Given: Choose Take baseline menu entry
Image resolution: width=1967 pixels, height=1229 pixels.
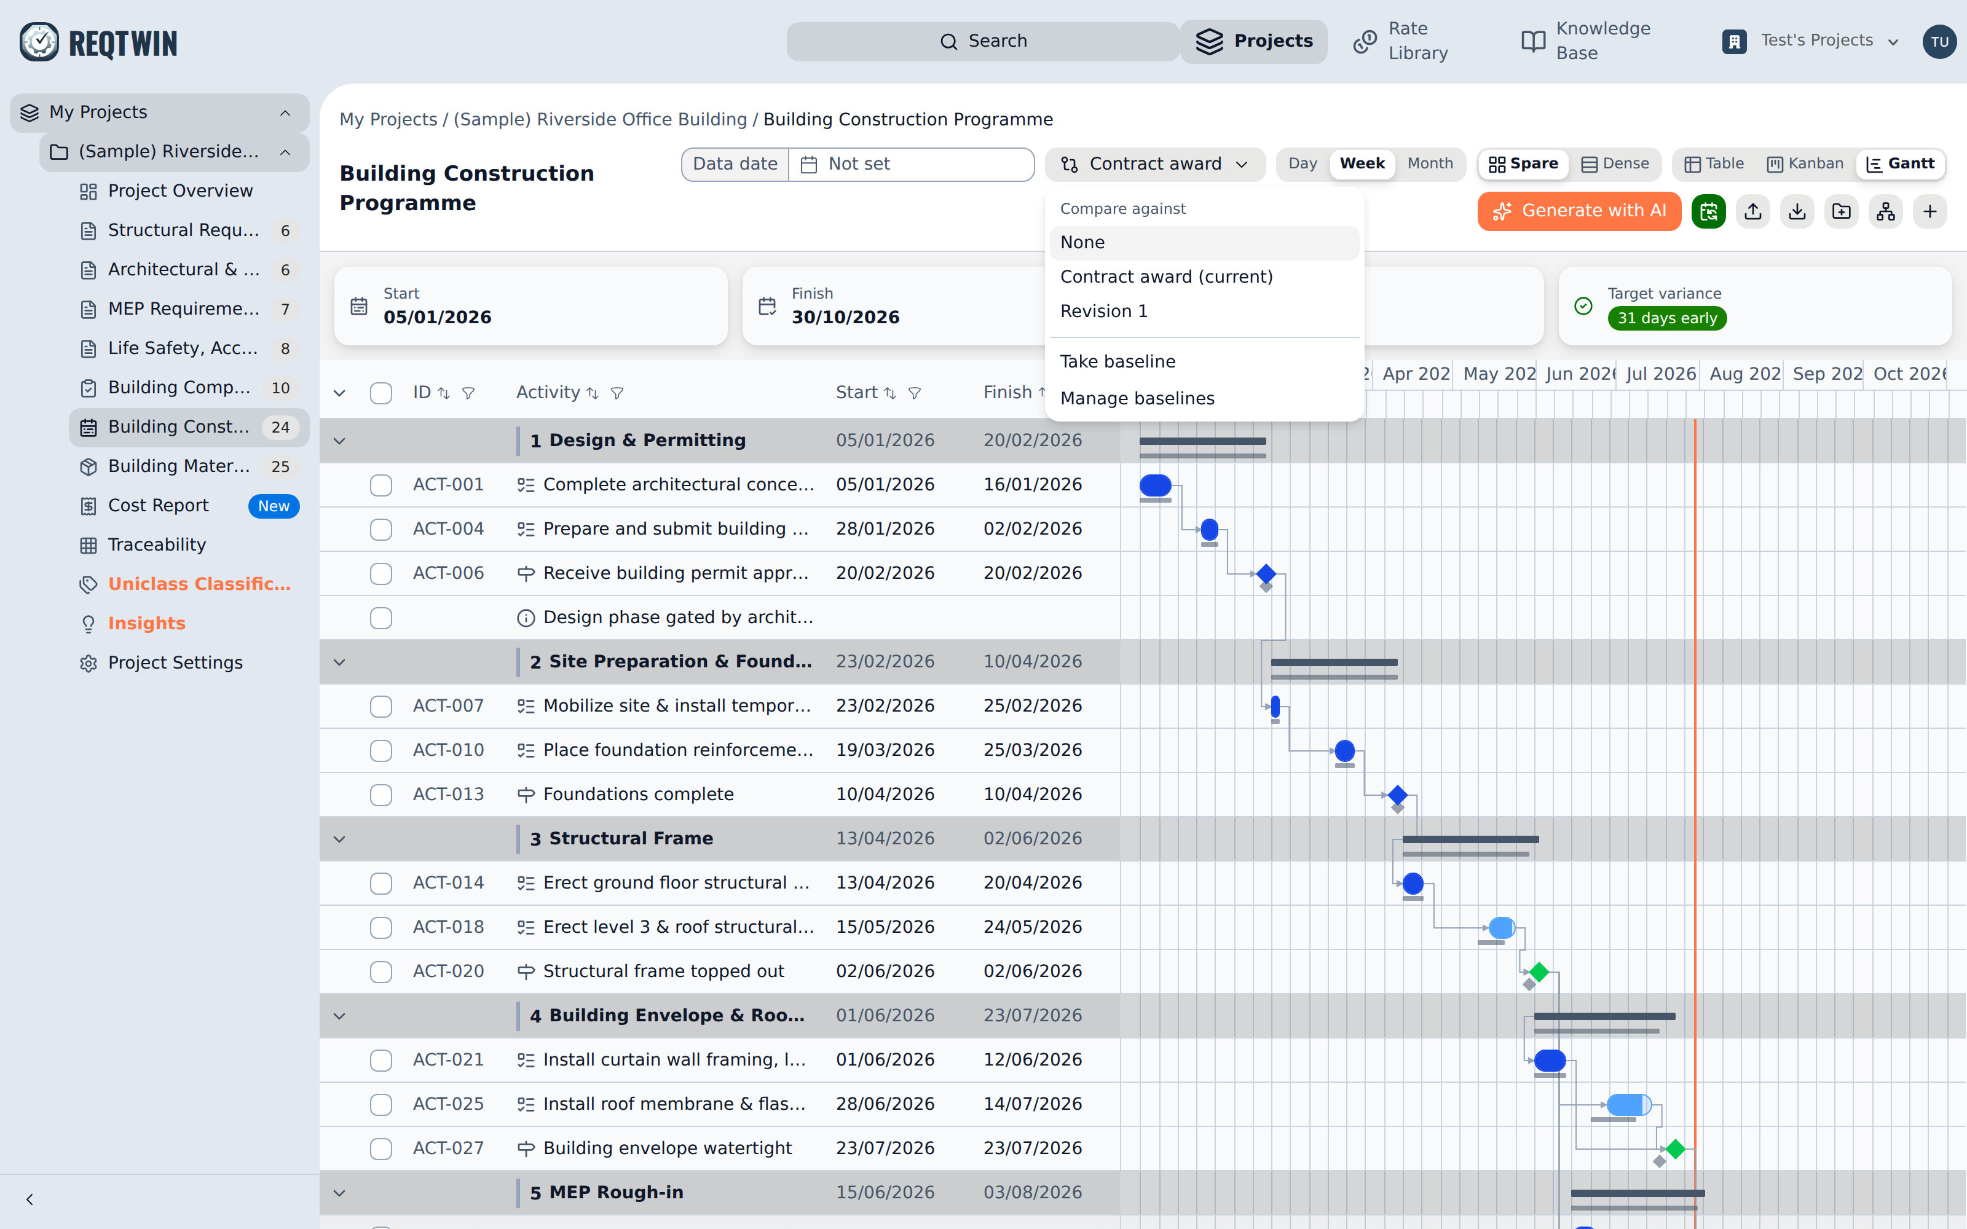Looking at the screenshot, I should (x=1204, y=362).
